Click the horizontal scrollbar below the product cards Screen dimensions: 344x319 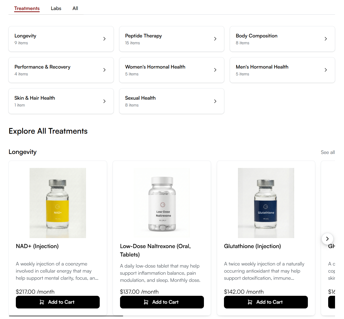pyautogui.click(x=66, y=316)
